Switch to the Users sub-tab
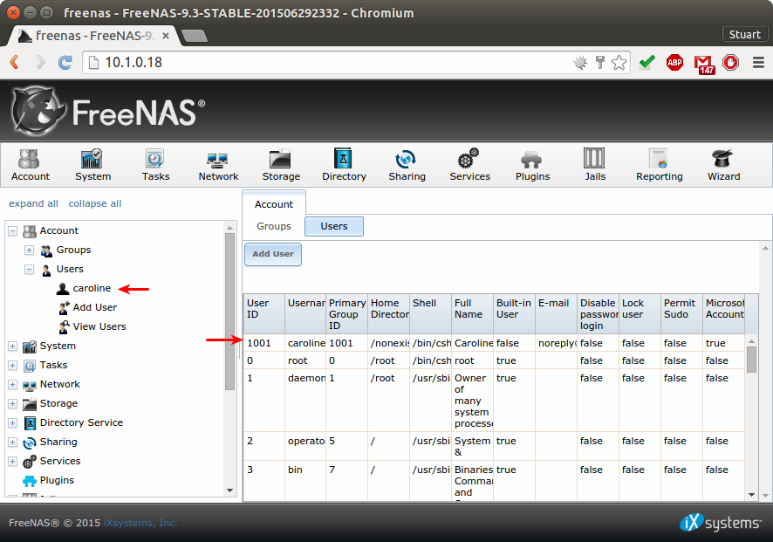Screen dimensions: 773x542 click(334, 226)
